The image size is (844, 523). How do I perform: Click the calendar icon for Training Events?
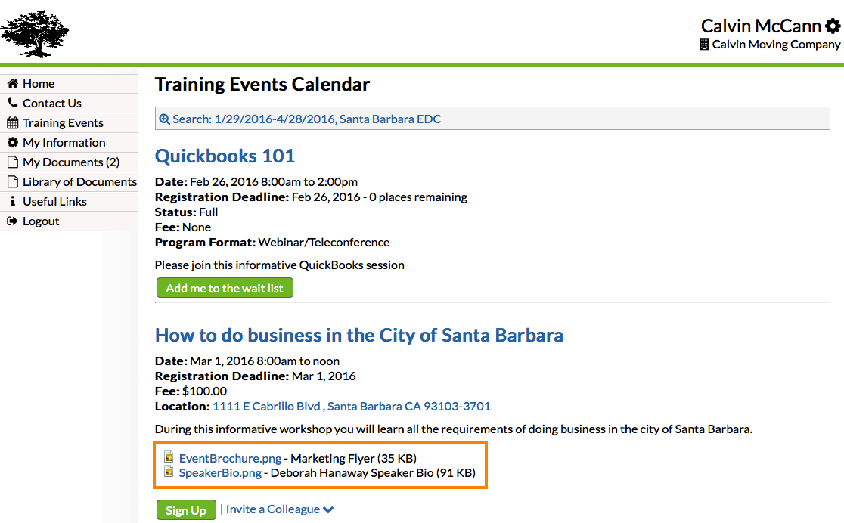12,123
